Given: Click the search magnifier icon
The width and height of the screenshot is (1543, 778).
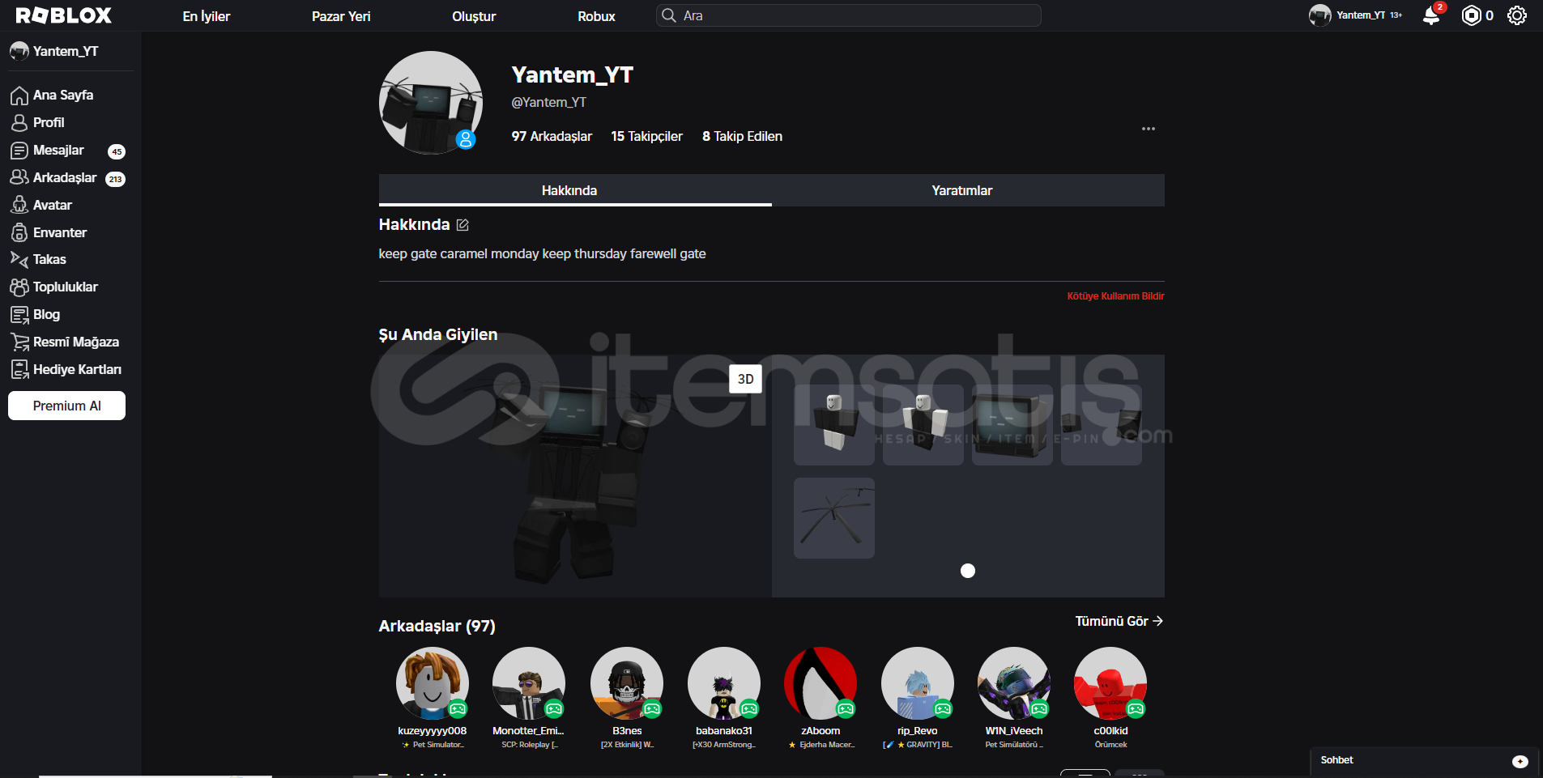Looking at the screenshot, I should pyautogui.click(x=669, y=15).
